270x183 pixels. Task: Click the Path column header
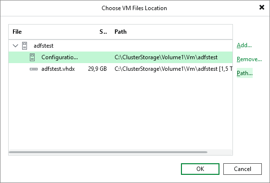click(120, 32)
